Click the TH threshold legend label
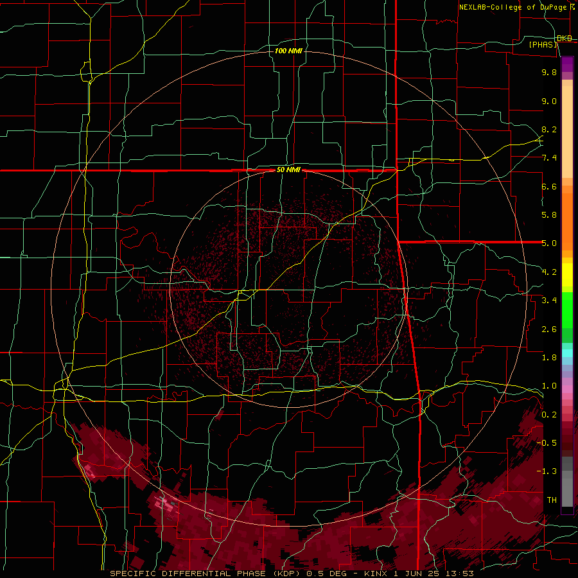 coord(552,500)
